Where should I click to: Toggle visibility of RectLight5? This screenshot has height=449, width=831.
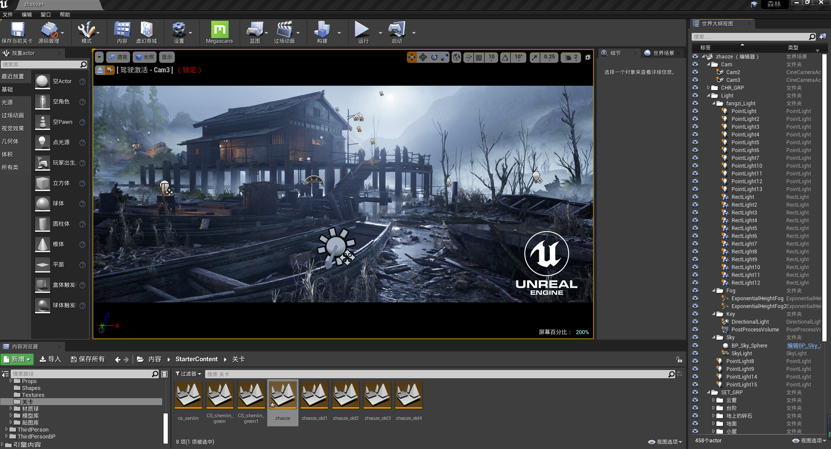point(695,228)
